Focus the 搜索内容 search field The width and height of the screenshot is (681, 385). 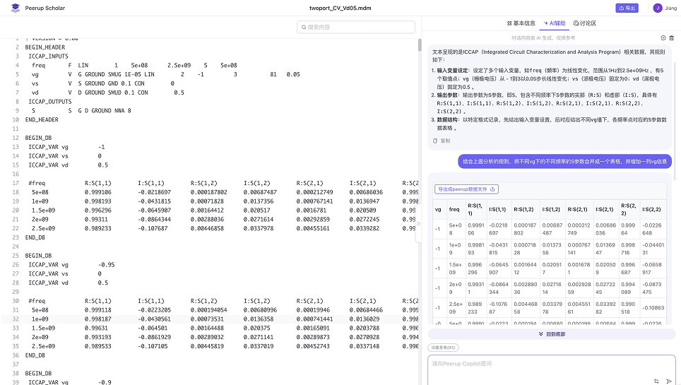coord(356,27)
